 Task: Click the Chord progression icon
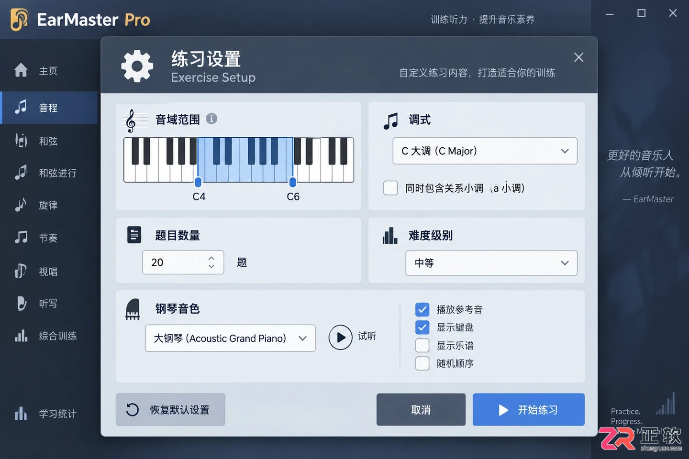click(21, 172)
